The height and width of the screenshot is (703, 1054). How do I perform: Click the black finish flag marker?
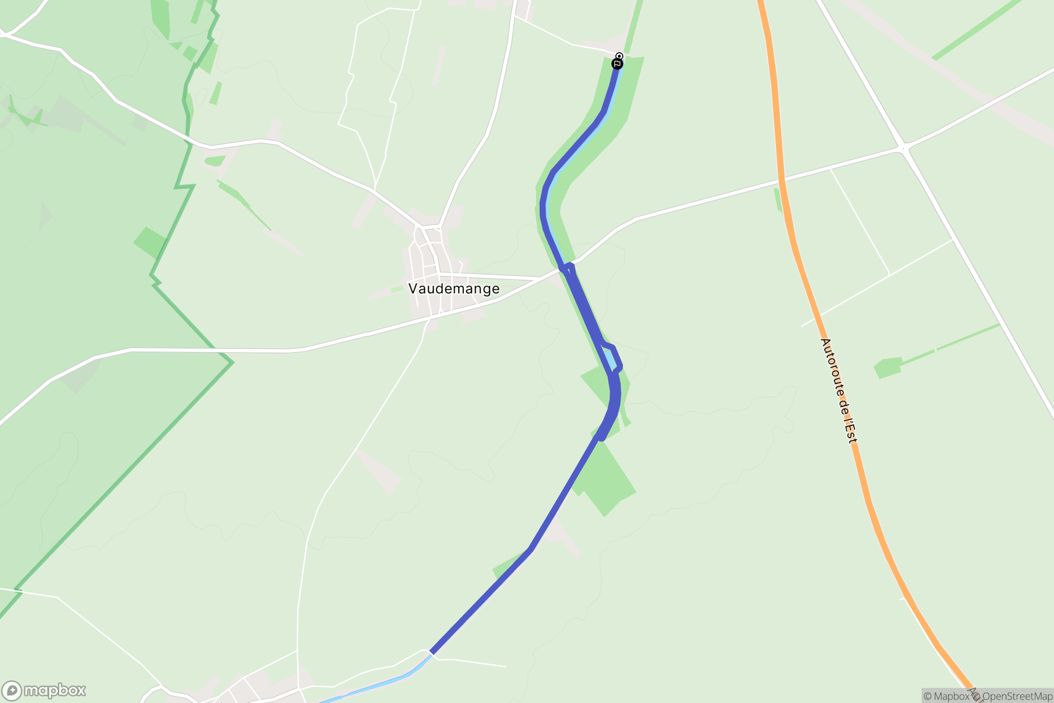[617, 64]
